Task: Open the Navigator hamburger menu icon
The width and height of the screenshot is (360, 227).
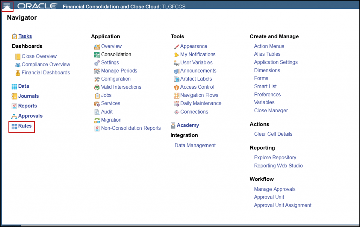Action: tap(7, 6)
